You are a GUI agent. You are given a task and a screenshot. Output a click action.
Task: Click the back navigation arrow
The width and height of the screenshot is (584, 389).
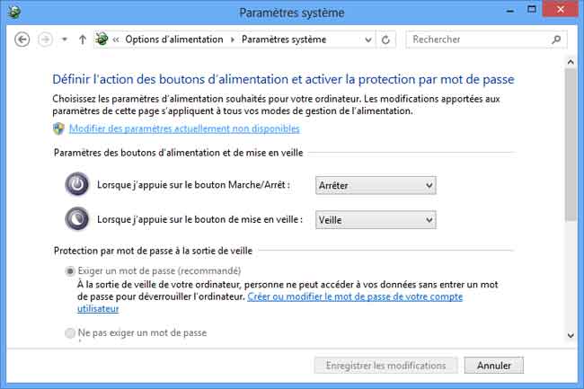tap(23, 40)
